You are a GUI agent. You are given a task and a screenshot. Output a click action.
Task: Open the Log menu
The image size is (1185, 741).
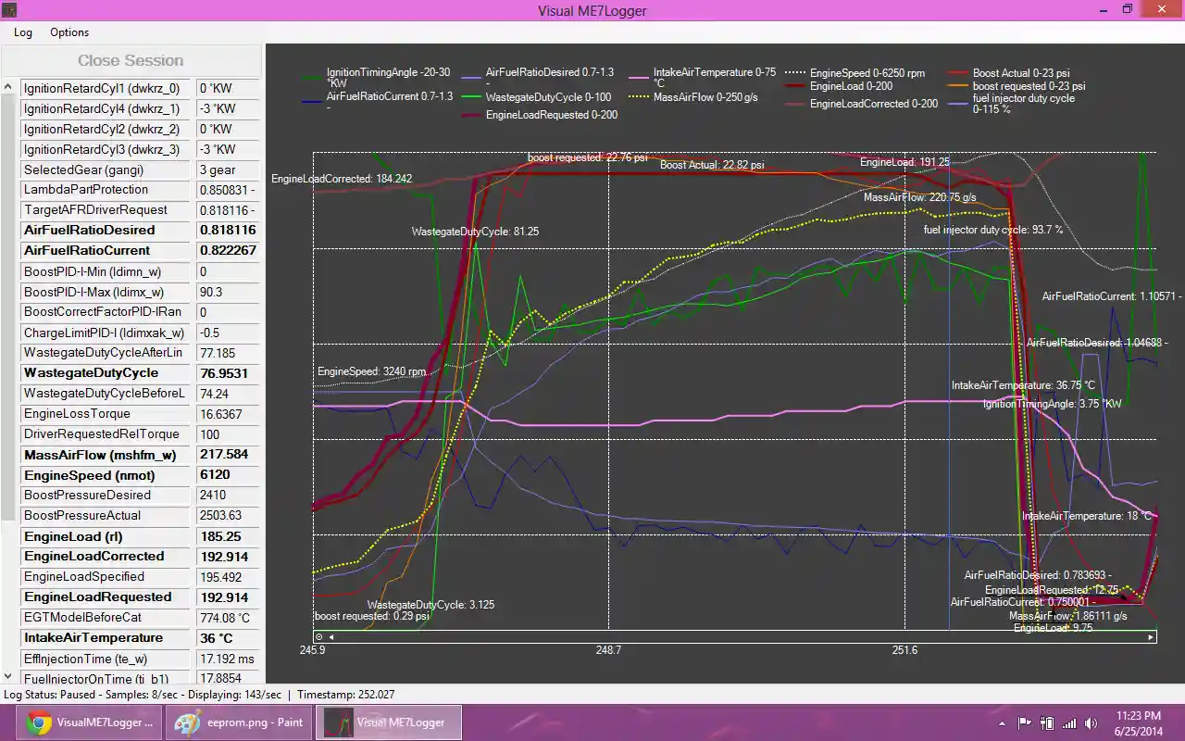(x=23, y=32)
